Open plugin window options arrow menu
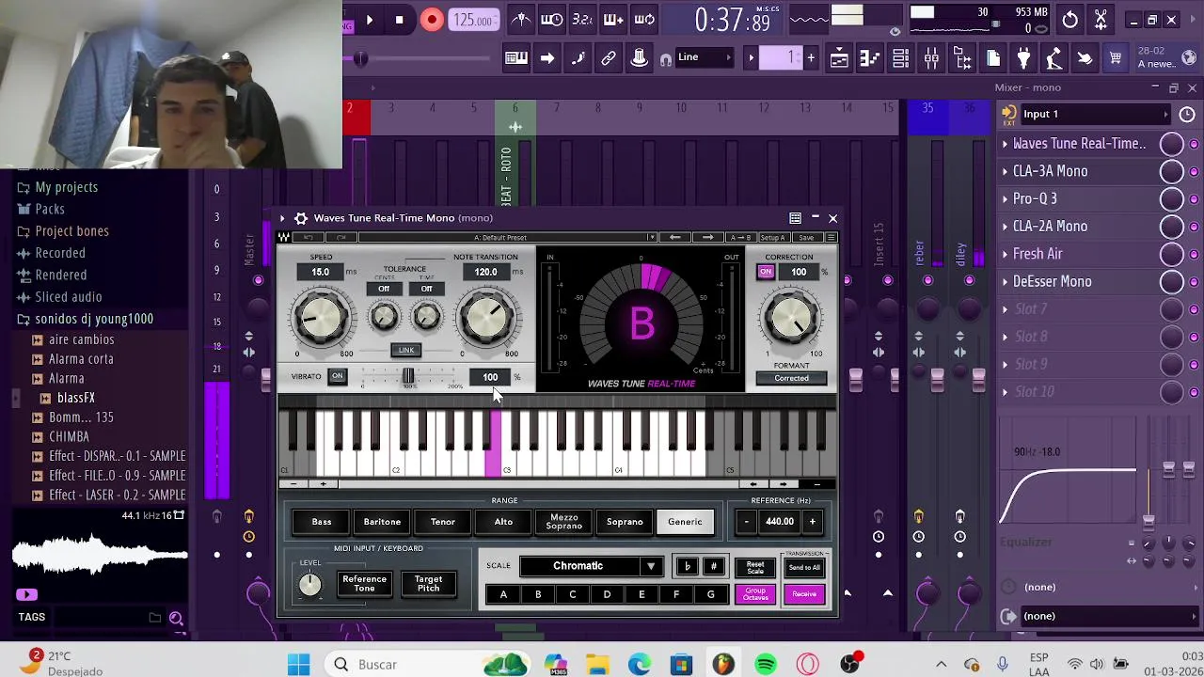 click(282, 218)
